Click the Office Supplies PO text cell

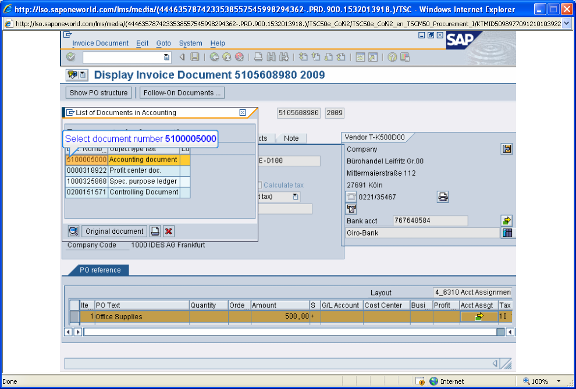pyautogui.click(x=142, y=317)
